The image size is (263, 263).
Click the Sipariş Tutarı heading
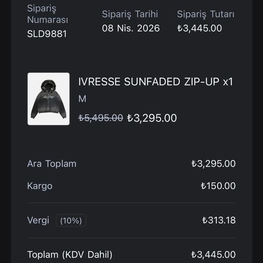pyautogui.click(x=205, y=14)
